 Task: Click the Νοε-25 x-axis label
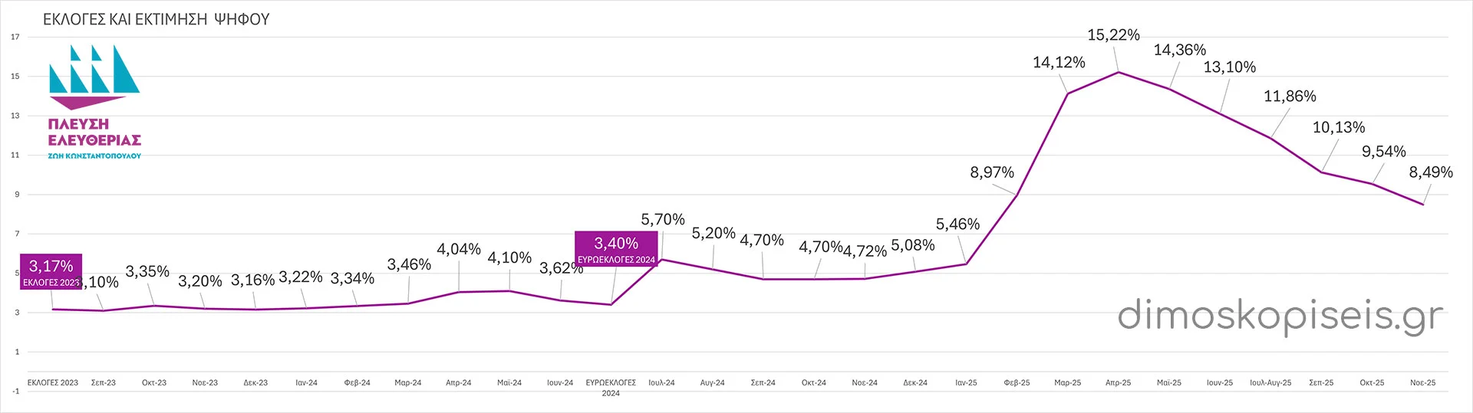click(x=1422, y=382)
